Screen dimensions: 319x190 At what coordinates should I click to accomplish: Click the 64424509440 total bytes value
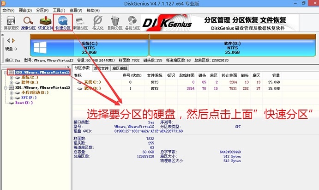pos(230,152)
